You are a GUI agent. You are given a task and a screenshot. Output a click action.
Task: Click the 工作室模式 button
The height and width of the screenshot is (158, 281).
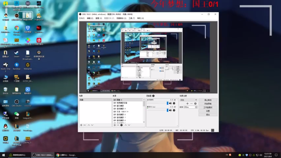click(x=208, y=107)
